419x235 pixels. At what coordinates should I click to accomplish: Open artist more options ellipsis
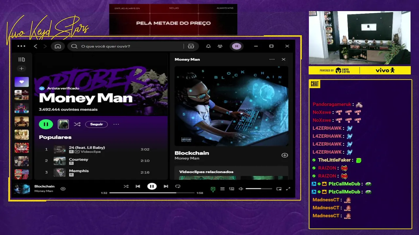[x=116, y=124]
